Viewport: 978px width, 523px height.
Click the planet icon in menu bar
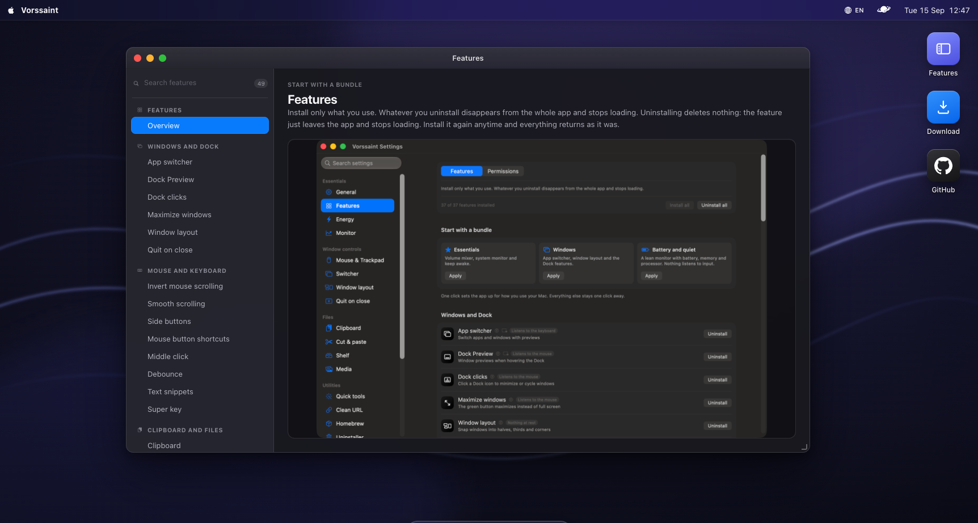pyautogui.click(x=884, y=10)
